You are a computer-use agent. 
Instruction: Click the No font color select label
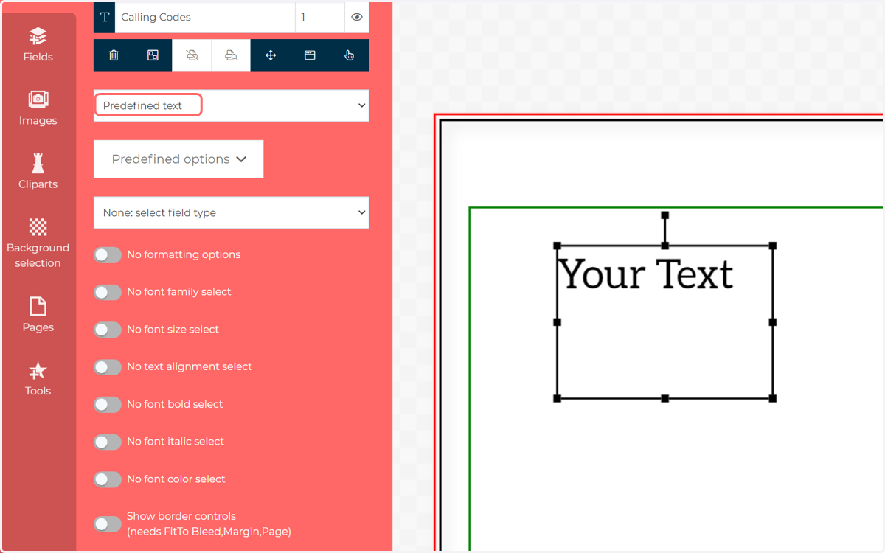pos(176,479)
